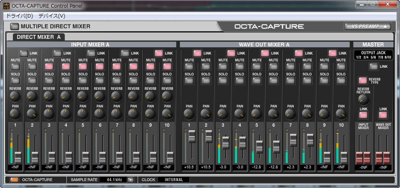Click the master WAVE OUT MIXER red fader
Viewport: 400px width, 188px height.
(383, 158)
